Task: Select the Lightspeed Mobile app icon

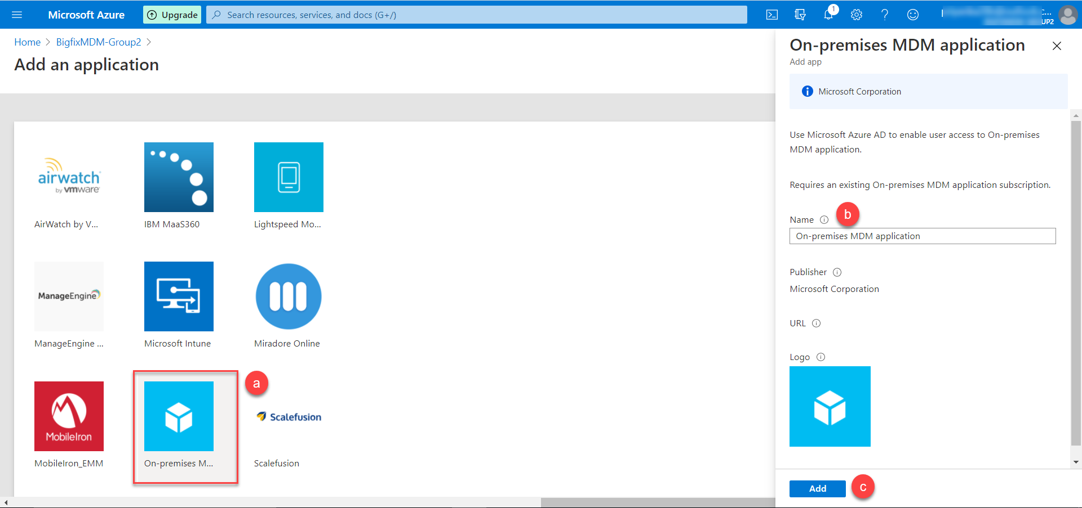Action: click(x=289, y=177)
